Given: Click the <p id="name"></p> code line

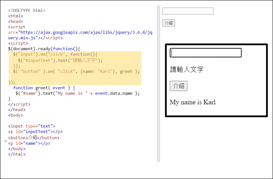Looking at the screenshot, I should coord(29,143).
